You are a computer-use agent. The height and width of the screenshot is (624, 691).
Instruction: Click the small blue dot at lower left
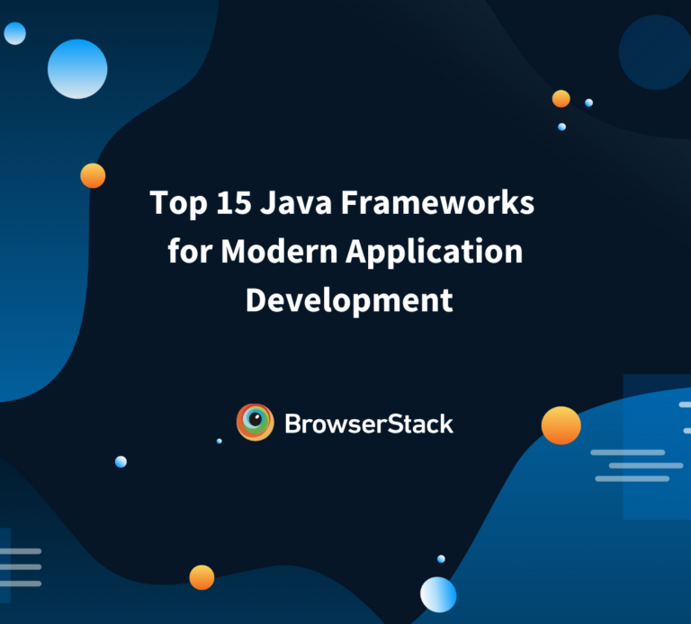[121, 461]
